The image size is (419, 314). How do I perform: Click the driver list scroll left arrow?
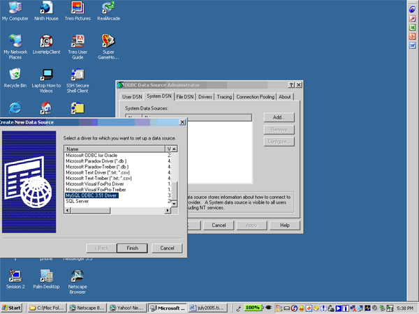[67, 211]
